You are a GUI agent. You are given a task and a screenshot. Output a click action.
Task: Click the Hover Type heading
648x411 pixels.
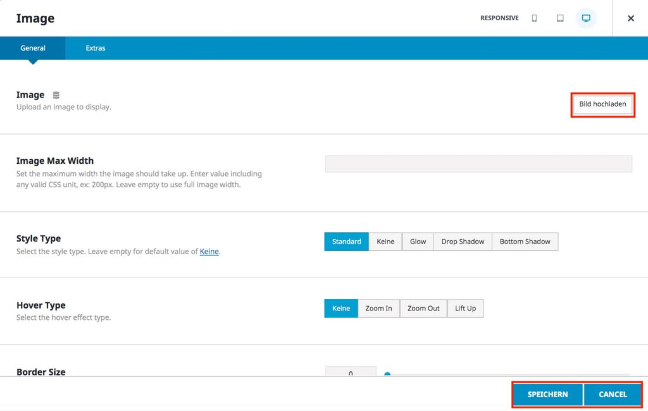(x=41, y=305)
